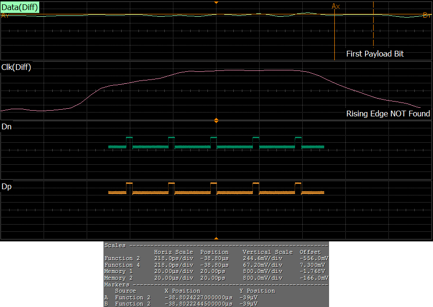Image resolution: width=433 pixels, height=307 pixels.
Task: Select the By marker at the right edge
Action: (x=427, y=15)
